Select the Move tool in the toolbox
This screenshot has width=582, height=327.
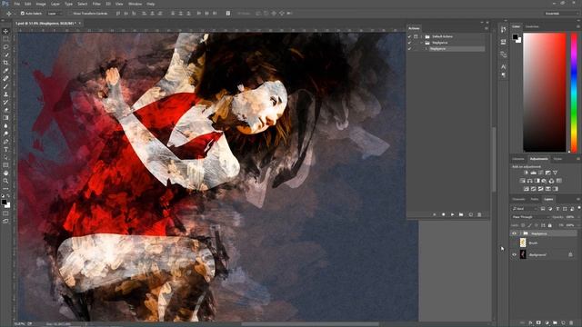coord(5,31)
